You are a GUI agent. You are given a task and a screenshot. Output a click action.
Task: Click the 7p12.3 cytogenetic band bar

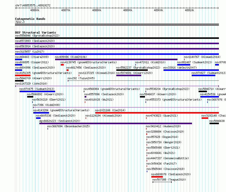click(117, 25)
